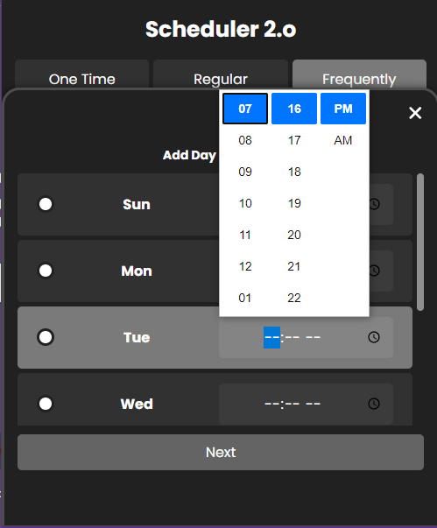437x528 pixels.
Task: Switch to the Regular tab
Action: (x=221, y=74)
